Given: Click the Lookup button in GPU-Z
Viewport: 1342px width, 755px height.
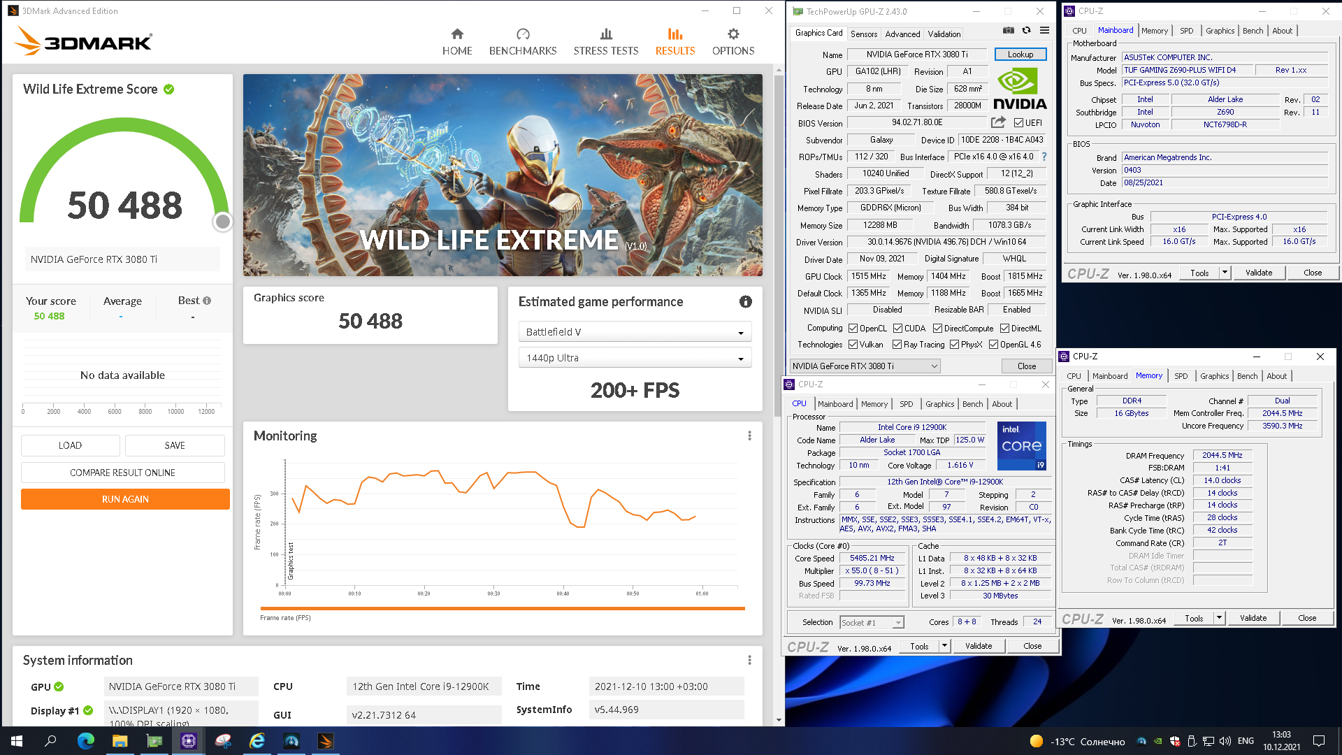Looking at the screenshot, I should click(x=1020, y=55).
